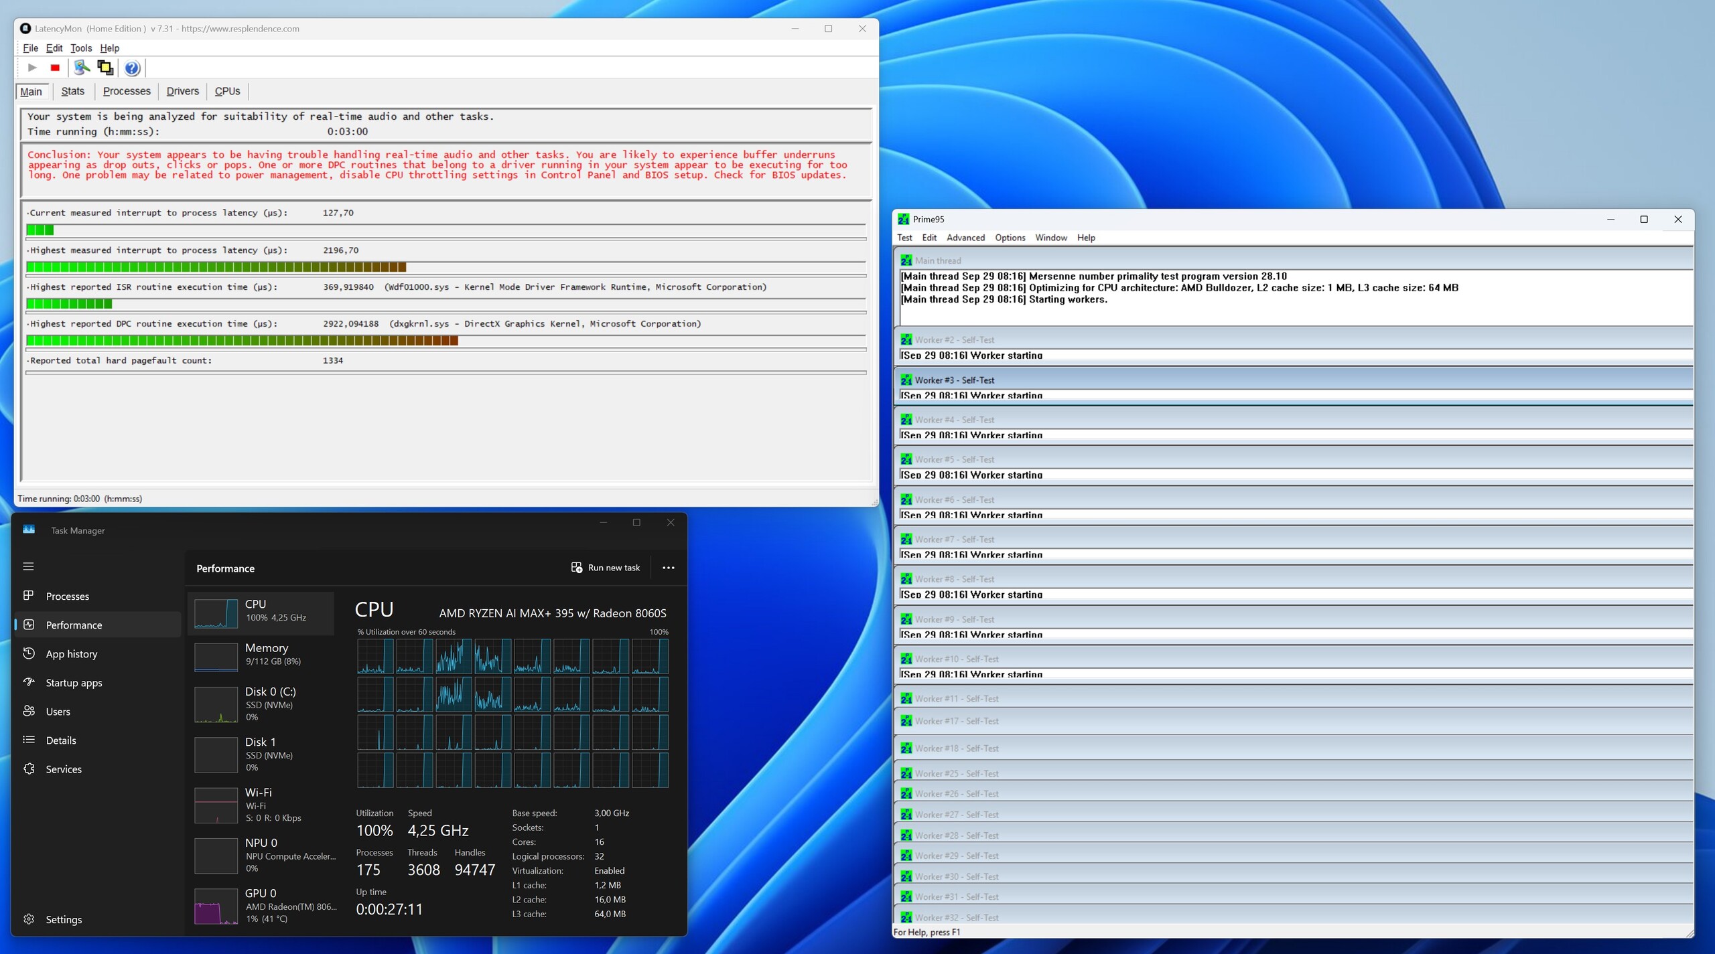Go to Startup apps in Task Manager
This screenshot has width=1715, height=954.
pos(74,683)
